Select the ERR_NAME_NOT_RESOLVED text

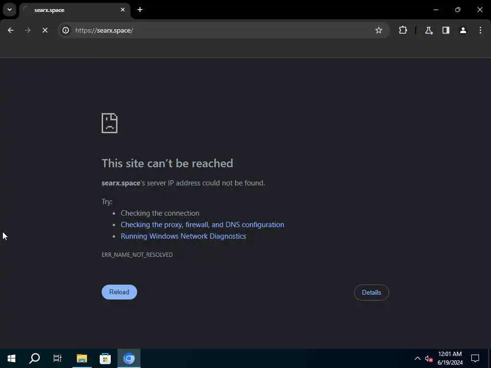pyautogui.click(x=137, y=255)
